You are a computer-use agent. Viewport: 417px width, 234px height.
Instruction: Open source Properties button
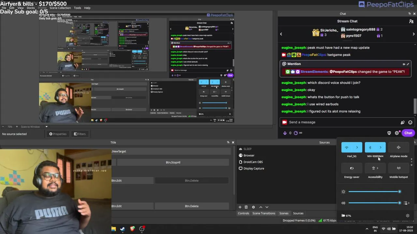58,134
